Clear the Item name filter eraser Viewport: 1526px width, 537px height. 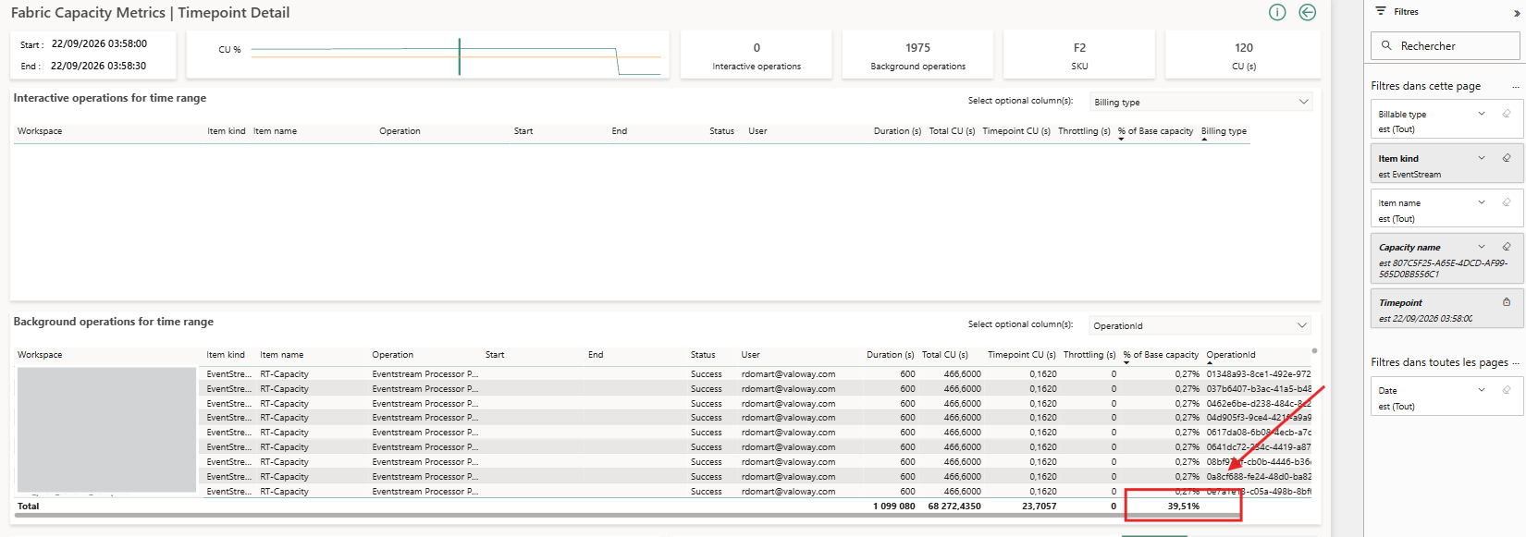[1507, 202]
